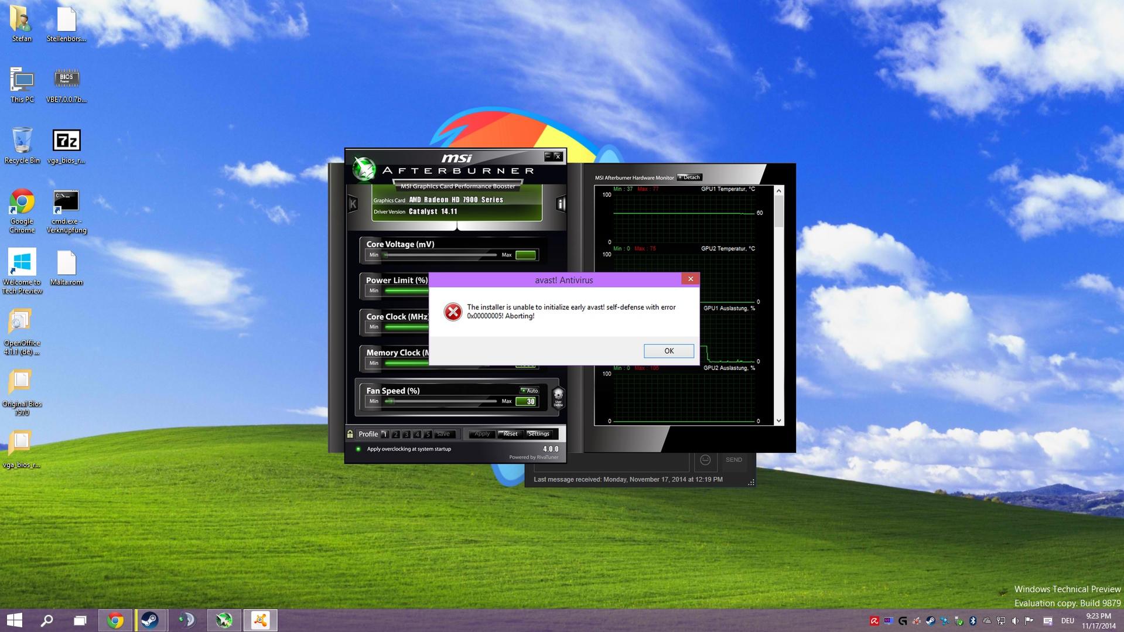Open the Recycle Bin
The width and height of the screenshot is (1124, 632).
coord(22,146)
